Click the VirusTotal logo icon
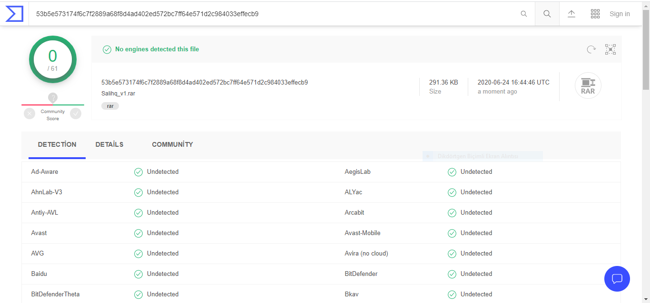Viewport: 650px width, 303px height. 14,14
